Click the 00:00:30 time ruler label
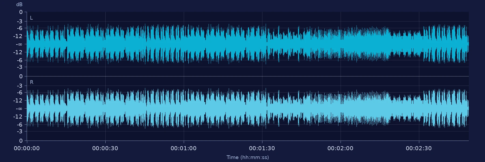 click(x=105, y=148)
